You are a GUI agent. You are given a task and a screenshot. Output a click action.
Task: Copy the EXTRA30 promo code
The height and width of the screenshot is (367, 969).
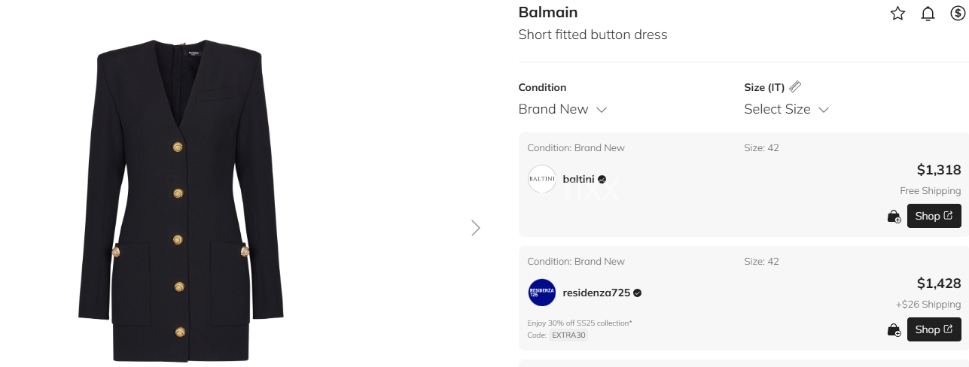tap(568, 335)
